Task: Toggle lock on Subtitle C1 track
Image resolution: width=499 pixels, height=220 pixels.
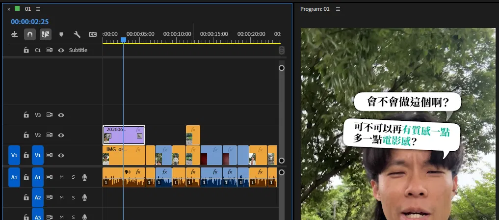Action: pyautogui.click(x=26, y=50)
